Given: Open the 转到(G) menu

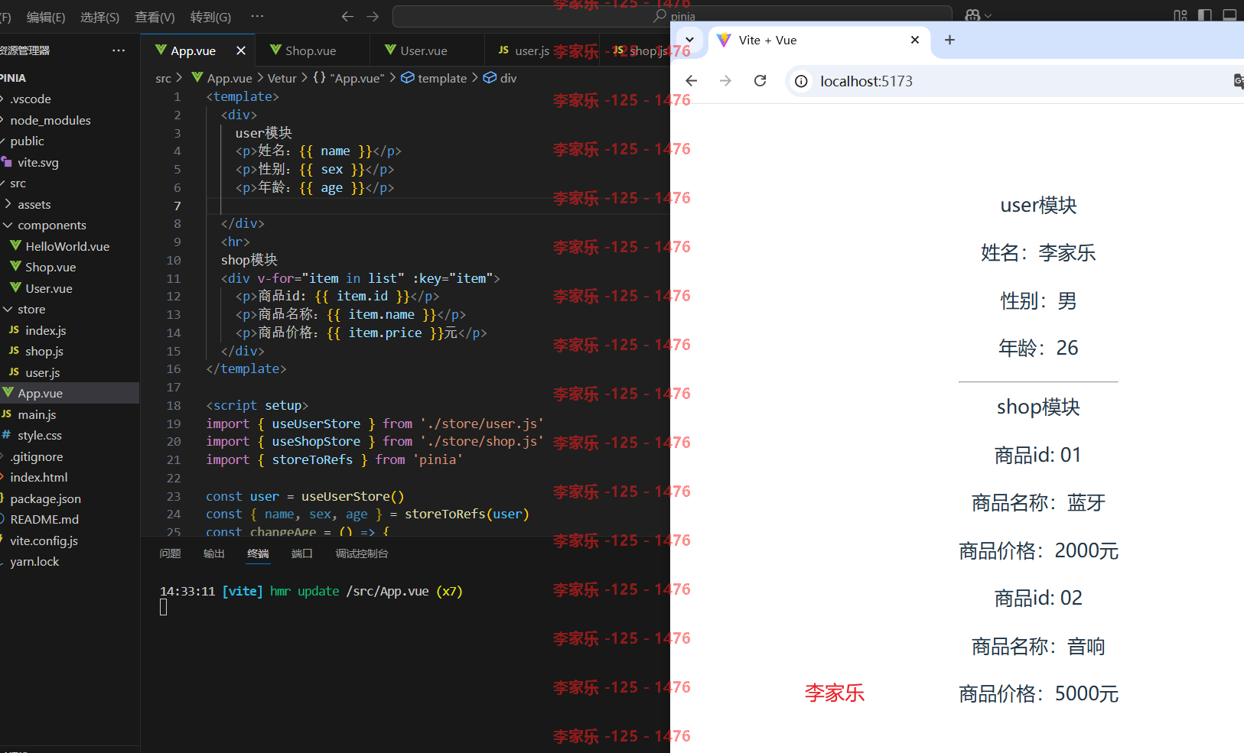Looking at the screenshot, I should pyautogui.click(x=210, y=17).
